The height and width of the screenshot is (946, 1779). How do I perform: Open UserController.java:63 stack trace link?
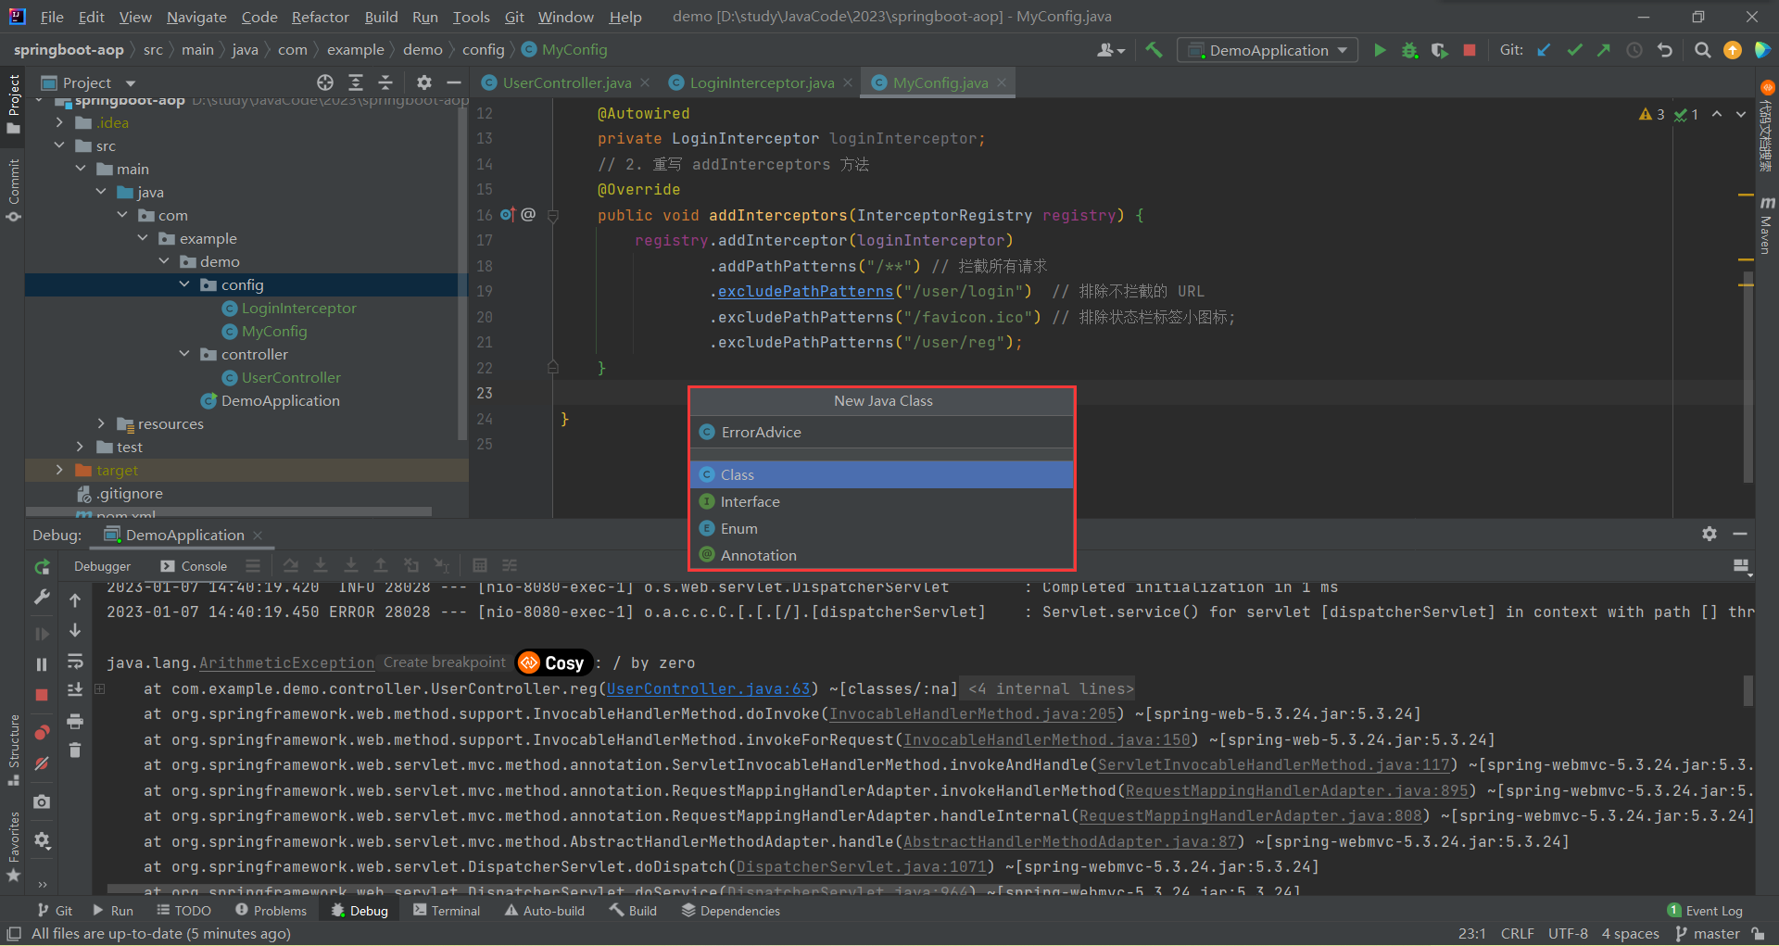709,688
